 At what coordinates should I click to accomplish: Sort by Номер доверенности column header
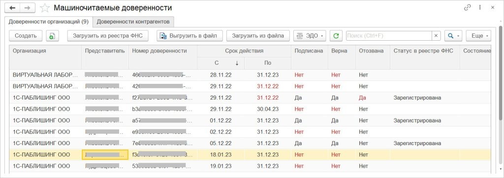coord(163,57)
